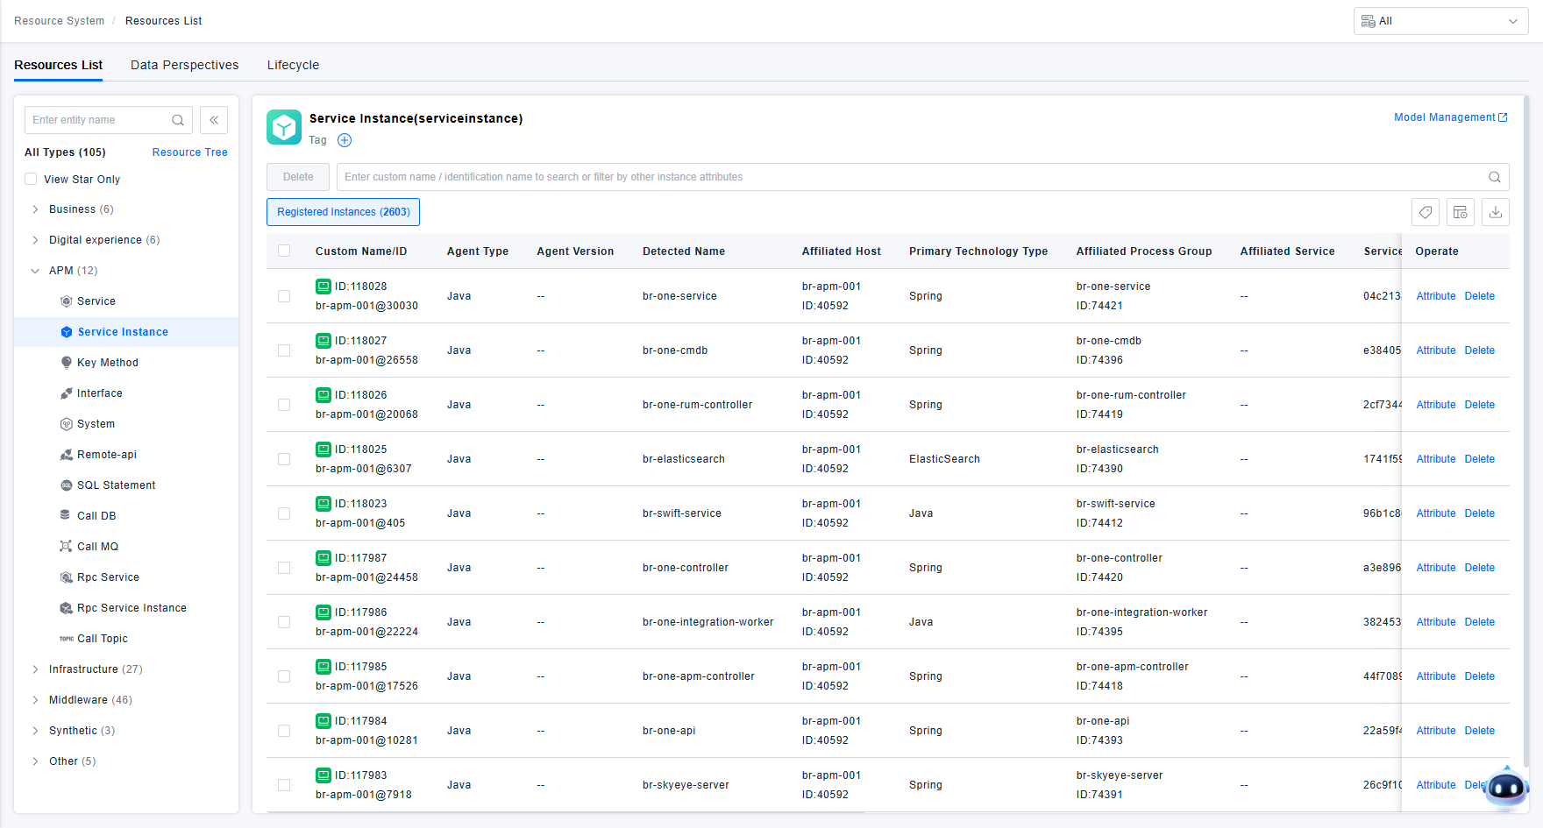
Task: Click the add tag plus icon
Action: click(x=345, y=140)
